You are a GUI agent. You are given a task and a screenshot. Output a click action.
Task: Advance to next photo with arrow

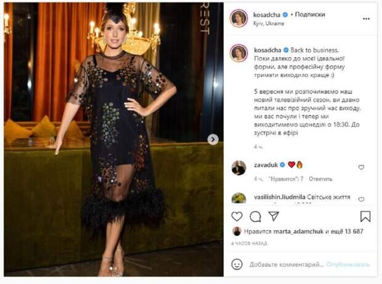point(213,139)
